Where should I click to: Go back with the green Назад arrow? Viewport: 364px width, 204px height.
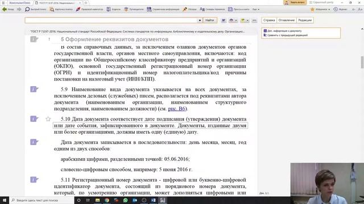(x=7, y=9)
